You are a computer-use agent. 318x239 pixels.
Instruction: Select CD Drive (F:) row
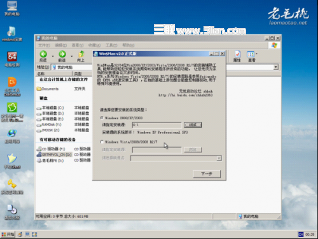pyautogui.click(x=51, y=148)
